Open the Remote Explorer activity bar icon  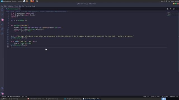pyautogui.click(x=2, y=34)
